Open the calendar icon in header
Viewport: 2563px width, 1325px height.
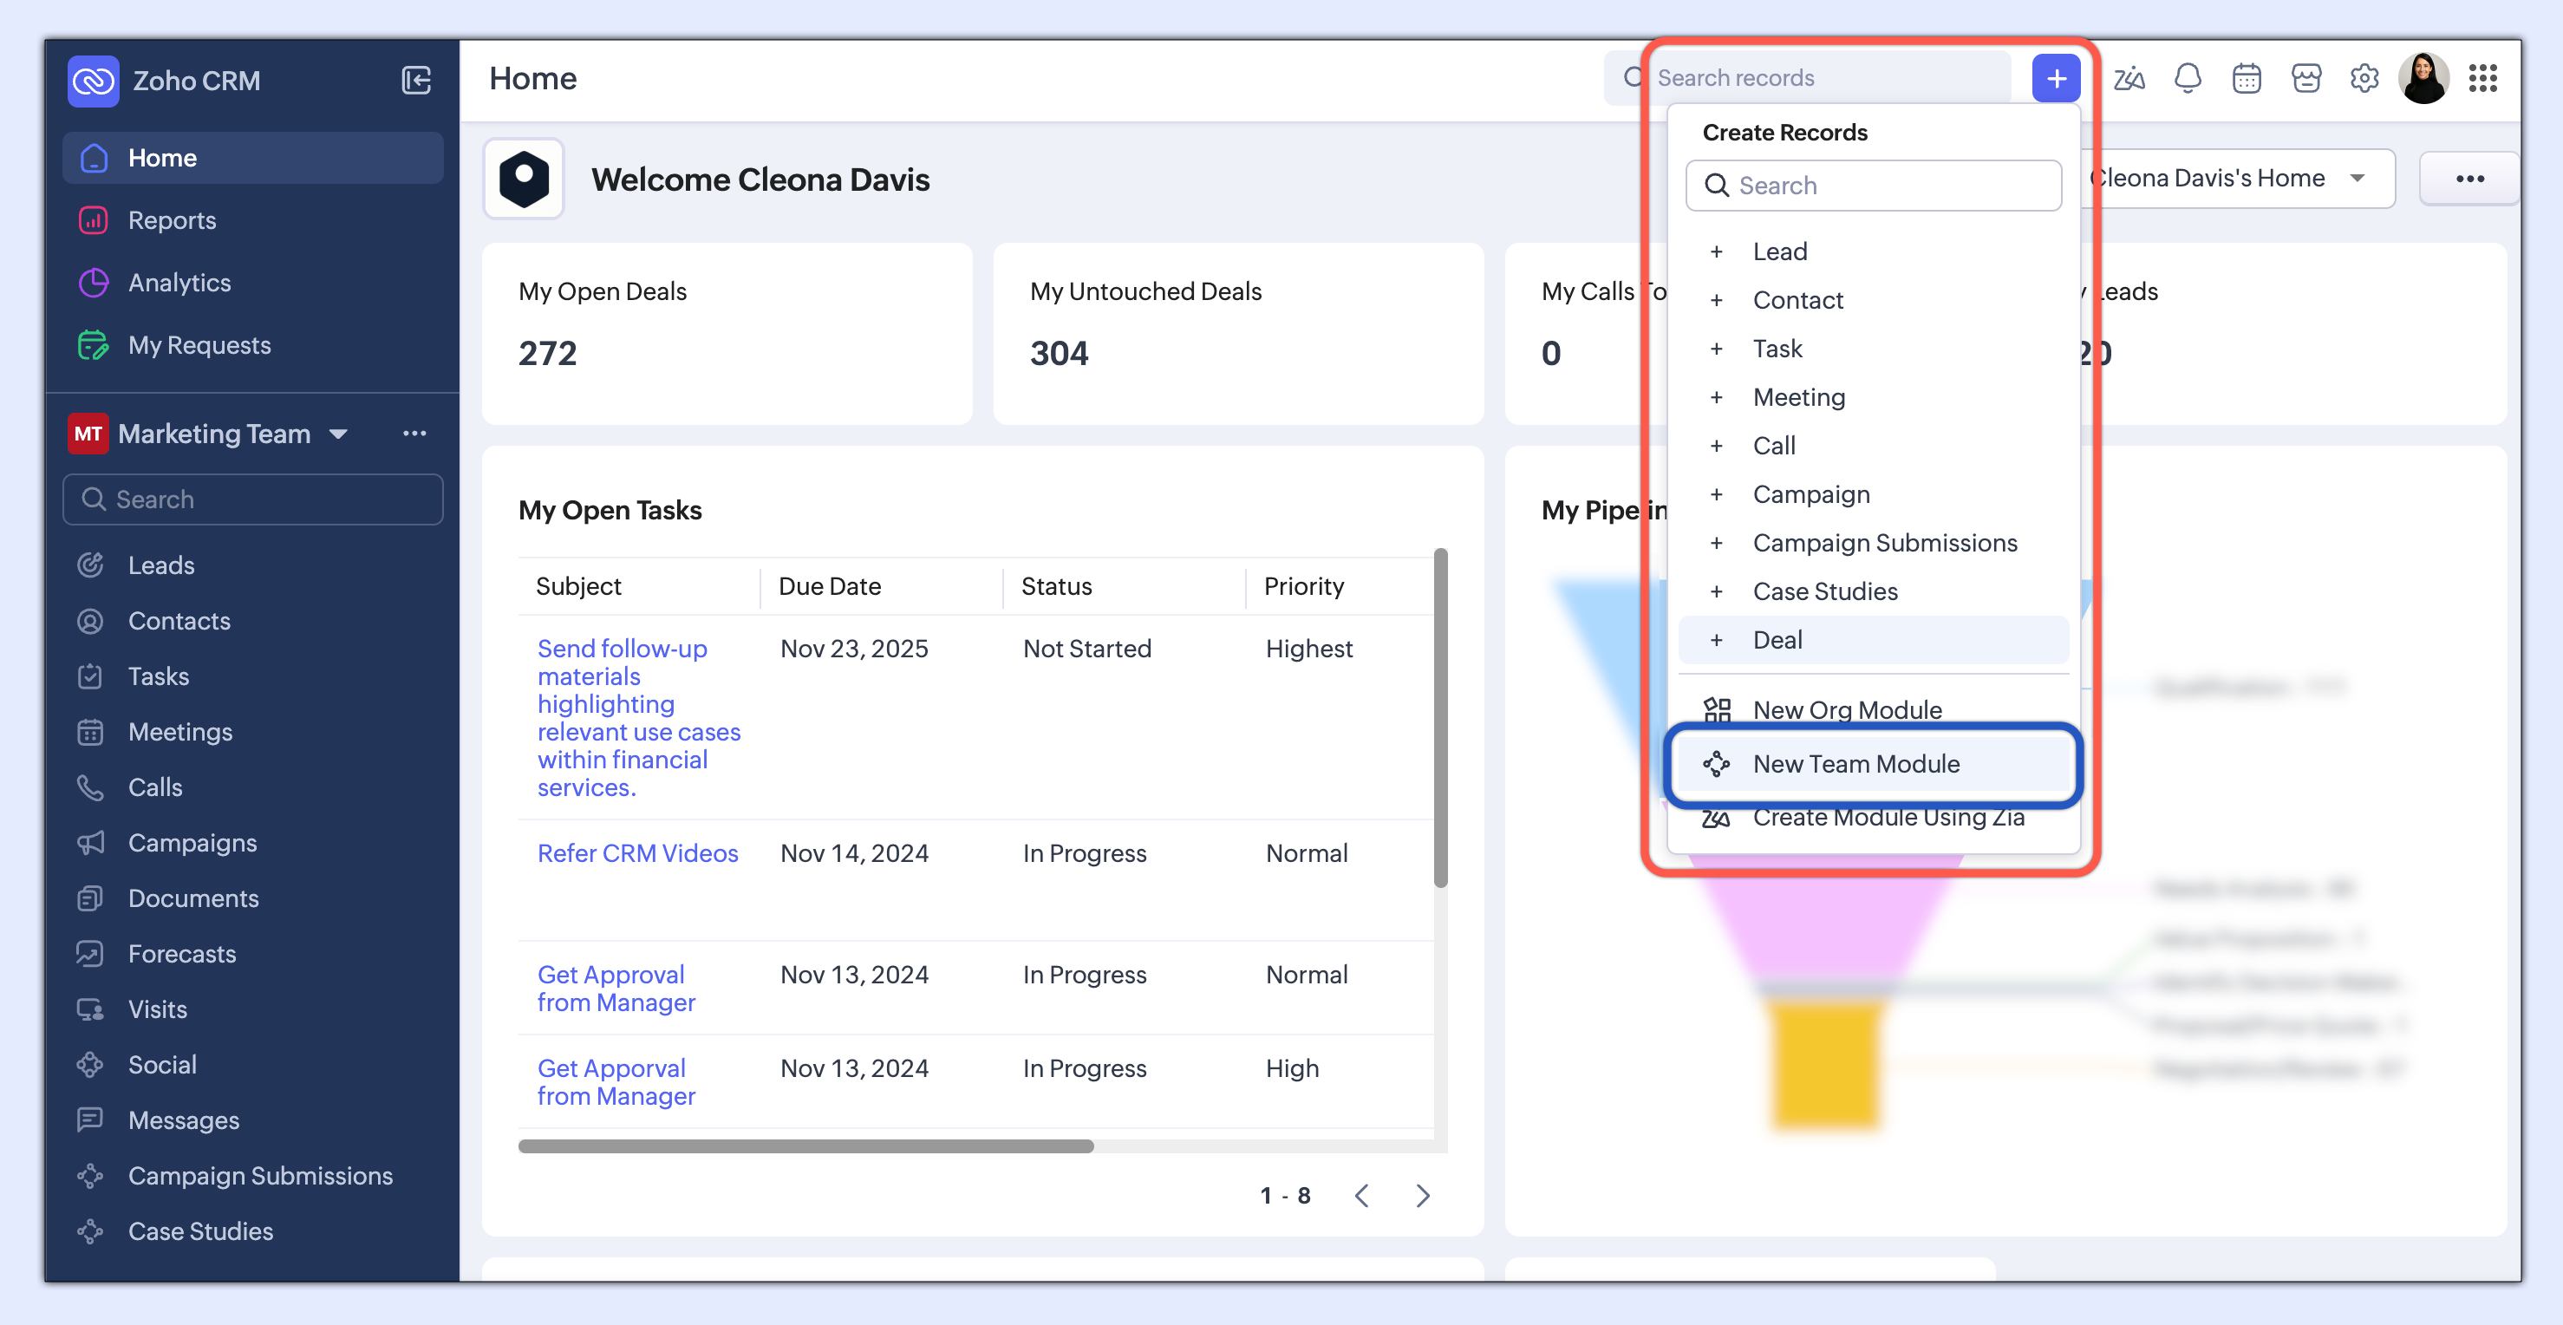[2247, 79]
